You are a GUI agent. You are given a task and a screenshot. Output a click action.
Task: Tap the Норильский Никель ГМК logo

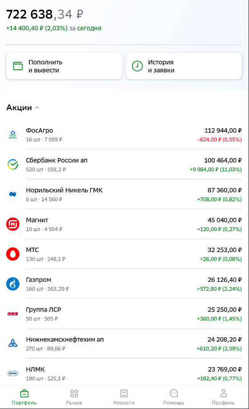[x=13, y=194]
